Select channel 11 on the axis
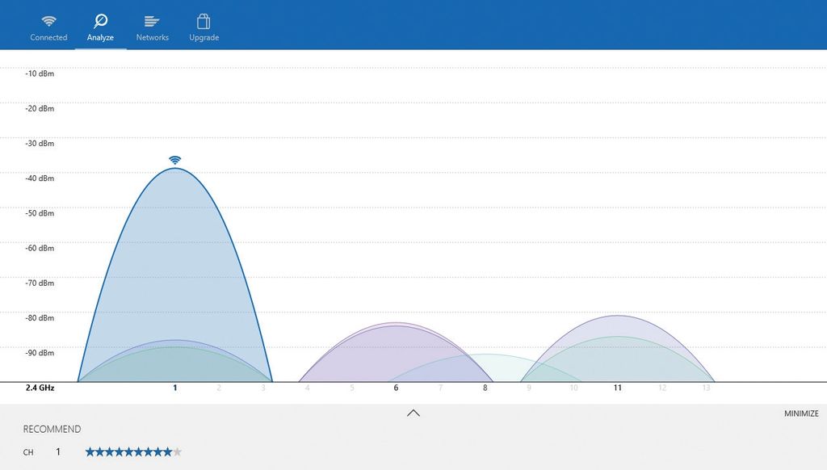Screen dimensions: 827x470 click(618, 388)
